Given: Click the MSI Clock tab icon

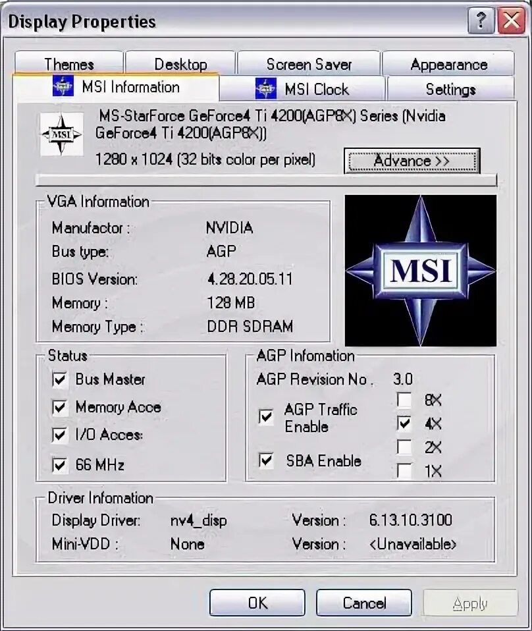Looking at the screenshot, I should [265, 88].
